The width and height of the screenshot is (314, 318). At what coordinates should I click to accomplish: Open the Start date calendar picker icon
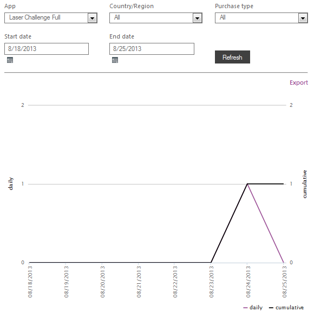tap(10, 60)
